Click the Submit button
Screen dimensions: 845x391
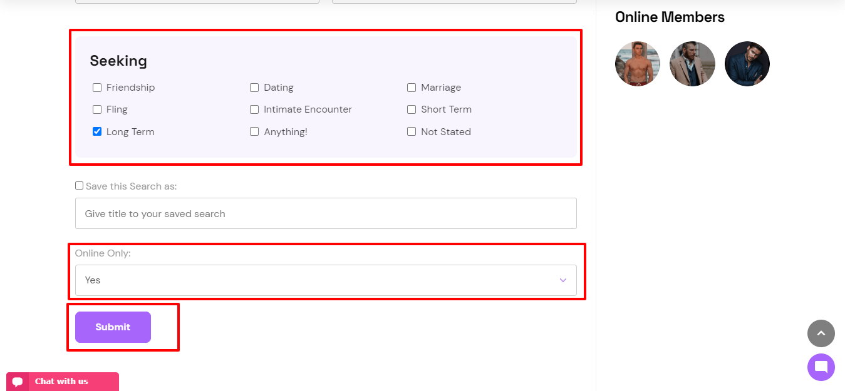tap(113, 327)
